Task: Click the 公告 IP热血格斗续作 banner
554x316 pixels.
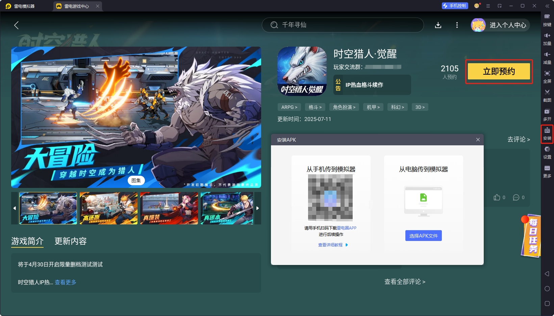Action: (x=372, y=85)
